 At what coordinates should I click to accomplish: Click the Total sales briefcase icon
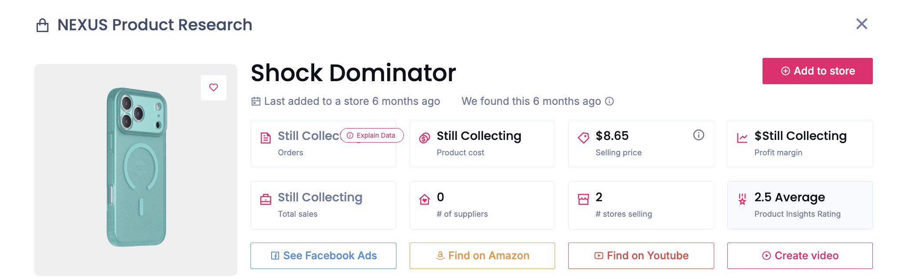tap(266, 200)
